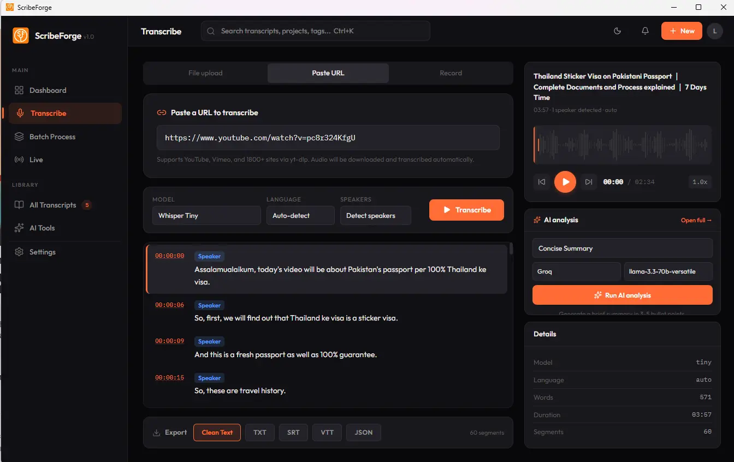The width and height of the screenshot is (734, 462).
Task: Expand the Whisper Tiny model dropdown
Action: pyautogui.click(x=206, y=216)
